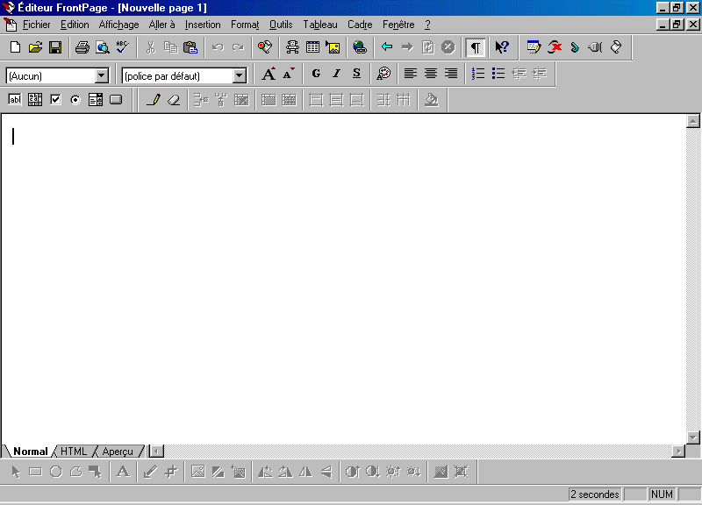Open print preview with the magnifier icon
This screenshot has height=505, width=702.
coord(103,47)
